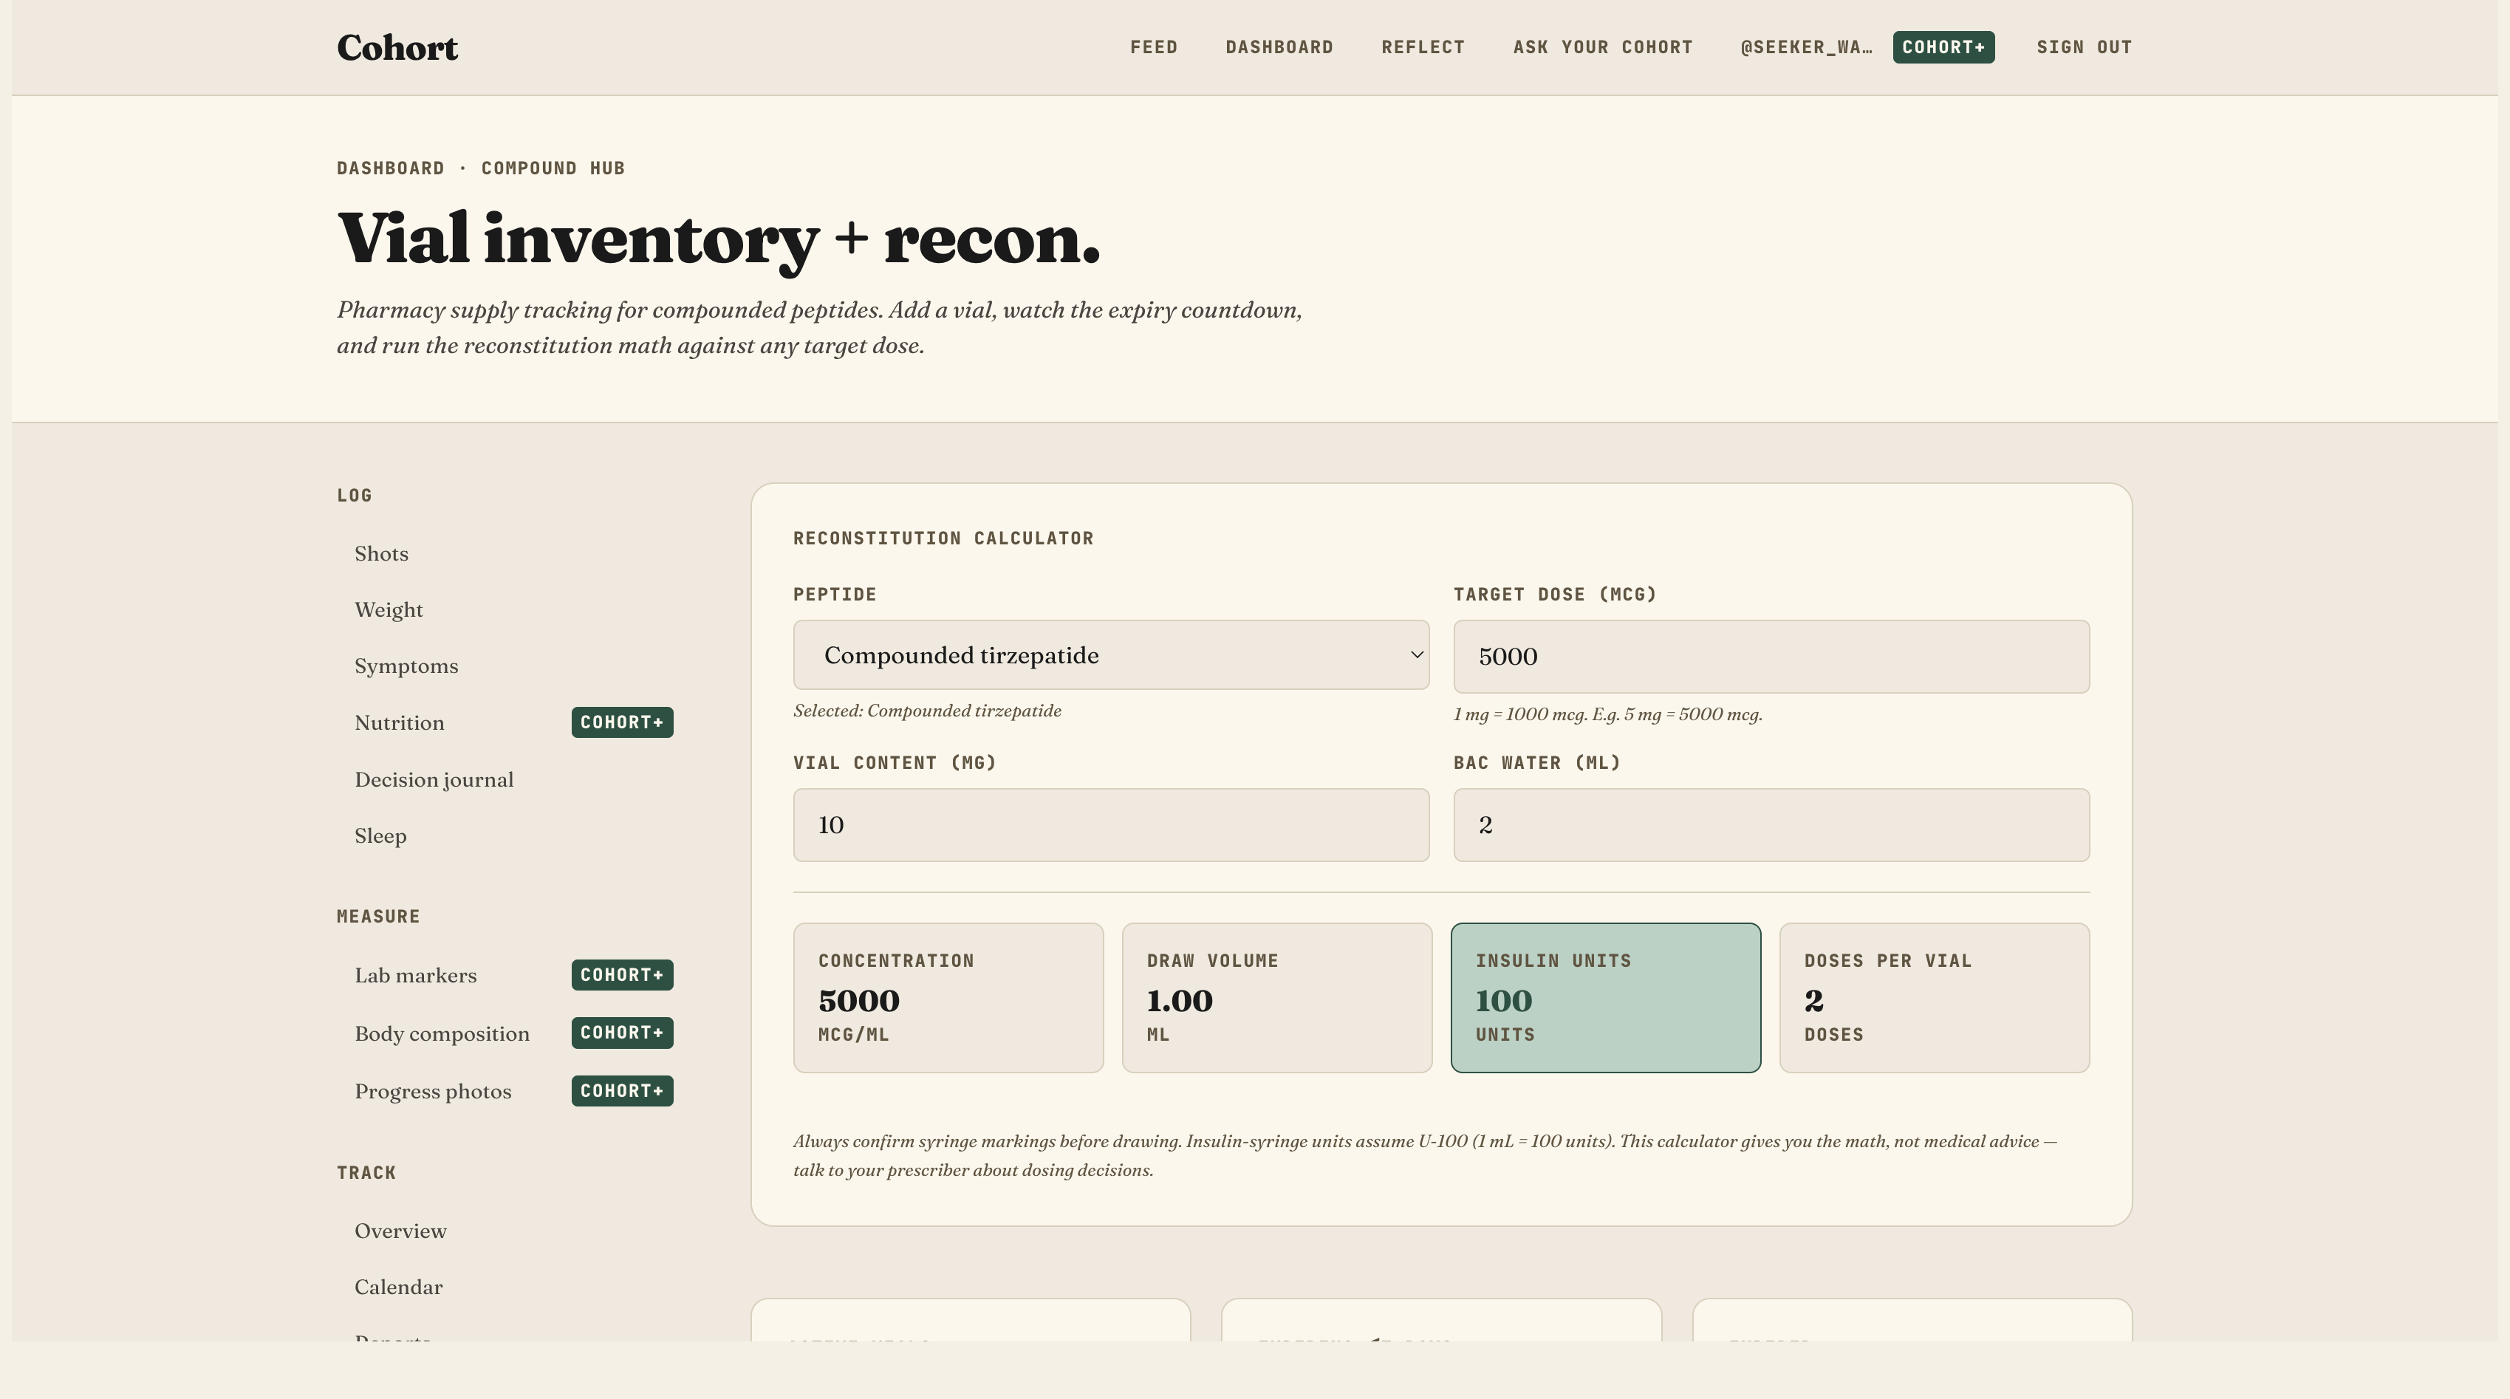Screen dimensions: 2510x1399
Task: Click the Cohort+ badge beside Lab markers
Action: point(622,975)
